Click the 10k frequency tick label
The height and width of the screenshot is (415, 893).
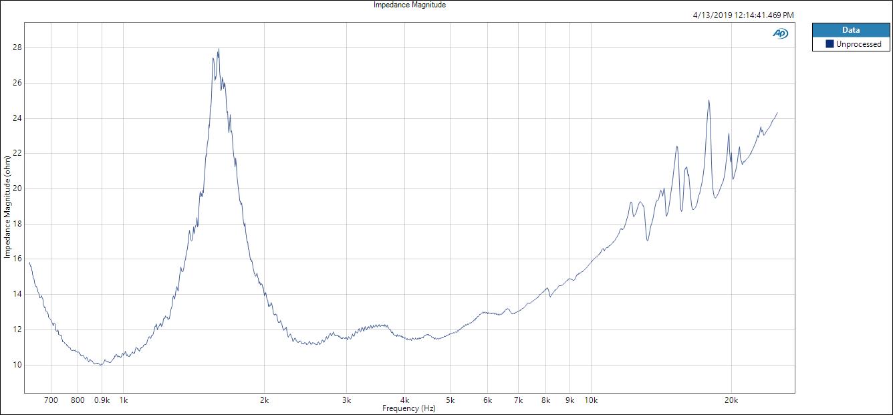pos(590,400)
